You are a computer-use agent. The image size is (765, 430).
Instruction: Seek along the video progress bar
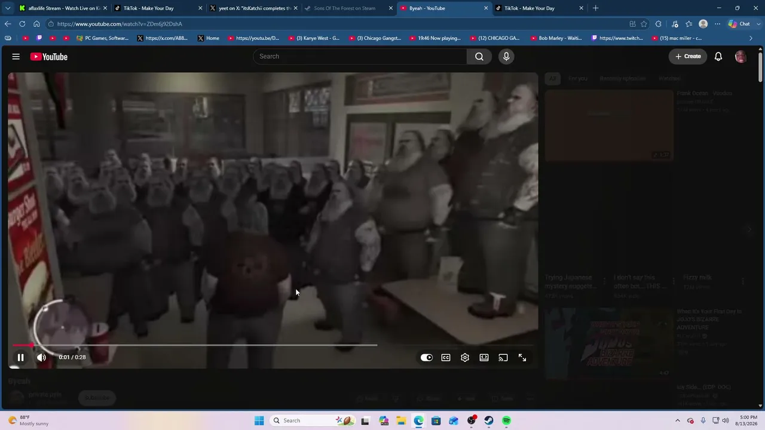[273, 345]
